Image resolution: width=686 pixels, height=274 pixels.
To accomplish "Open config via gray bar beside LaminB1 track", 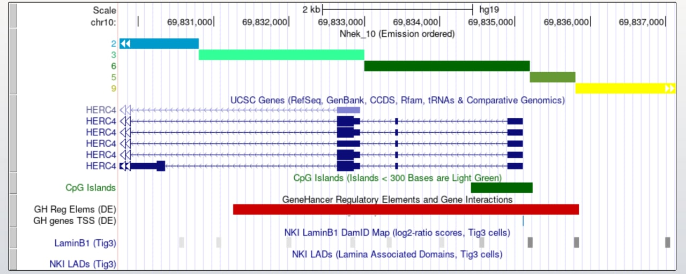I will point(13,238).
